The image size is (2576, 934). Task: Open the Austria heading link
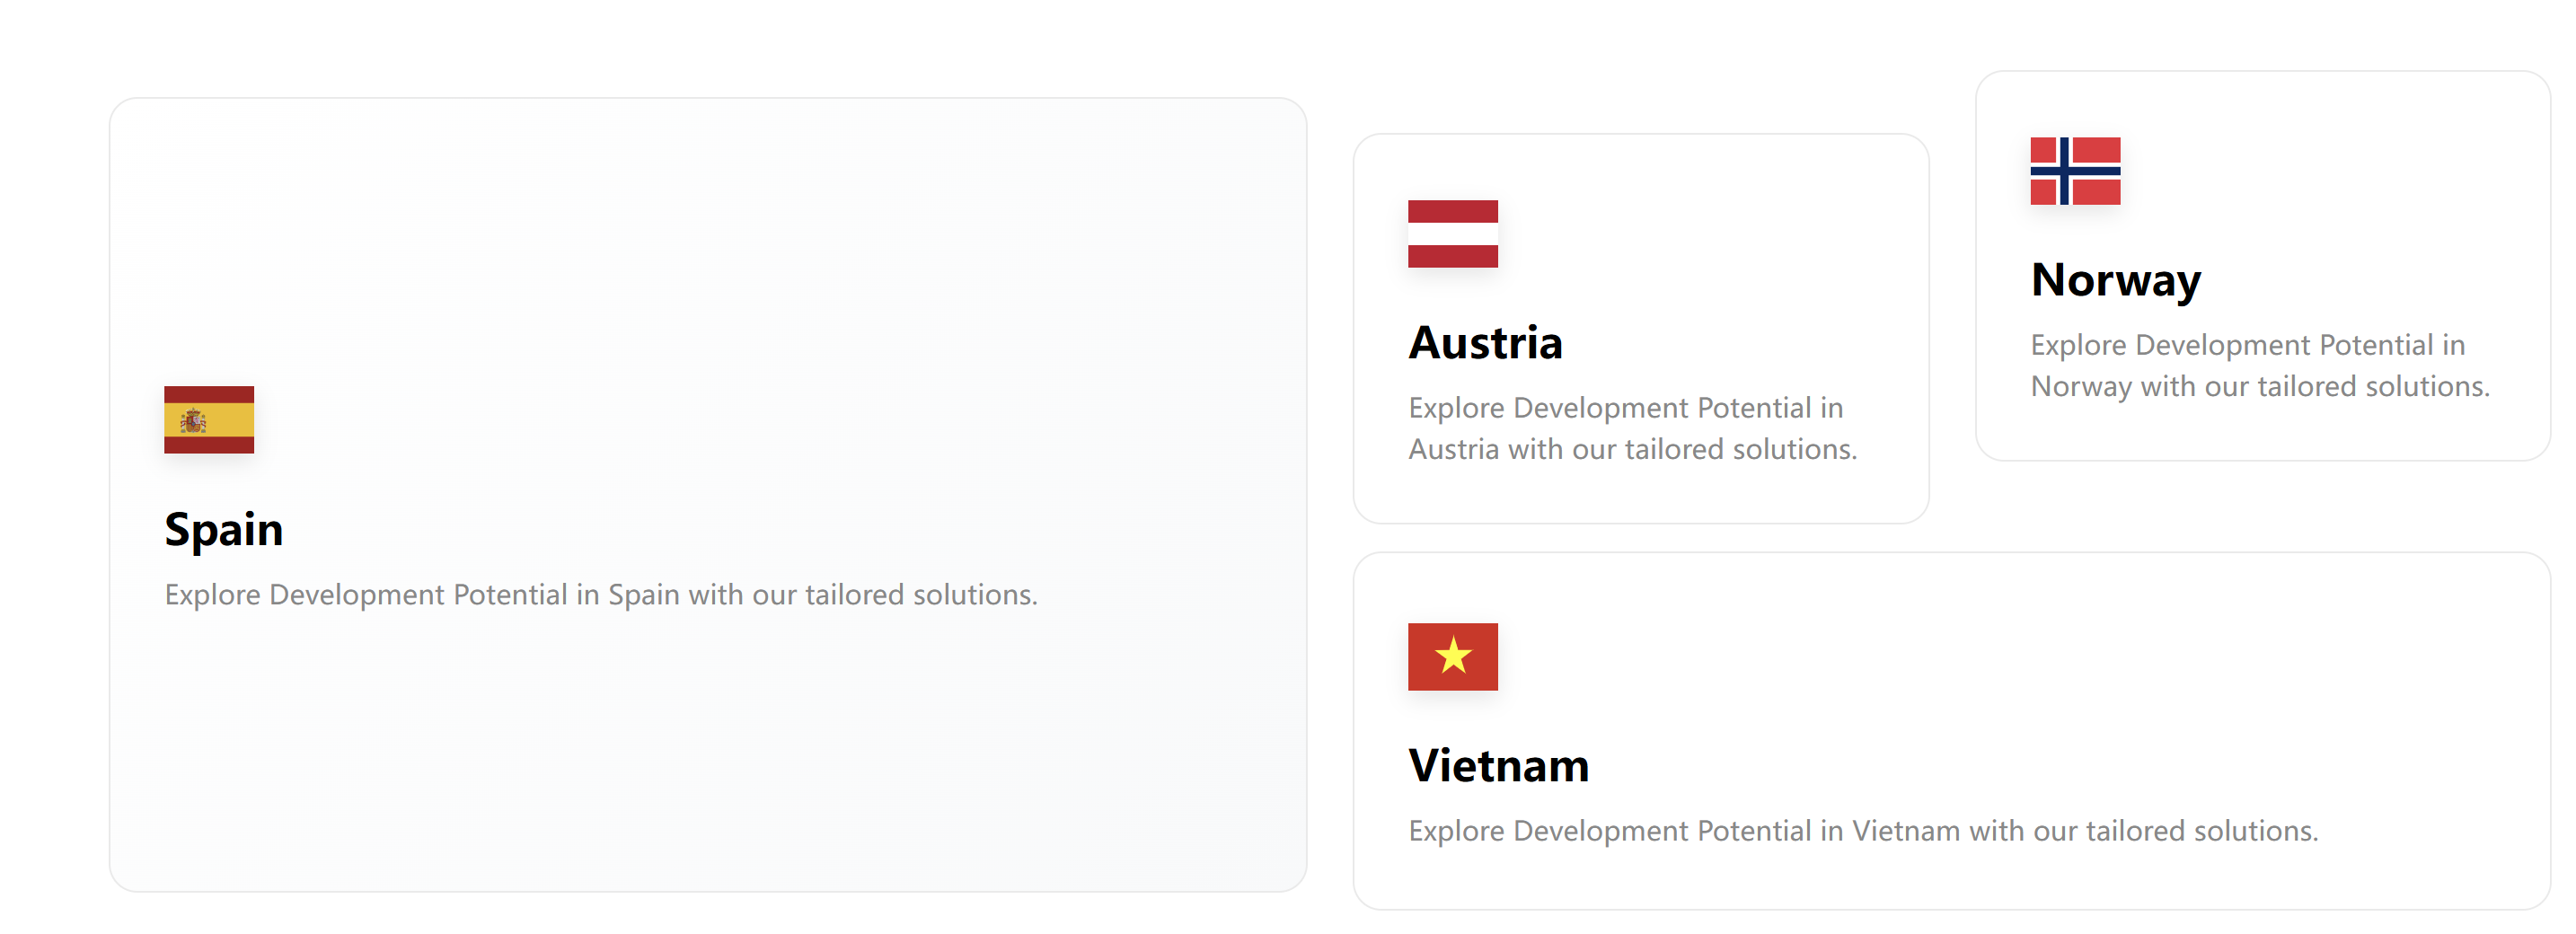pos(1485,343)
